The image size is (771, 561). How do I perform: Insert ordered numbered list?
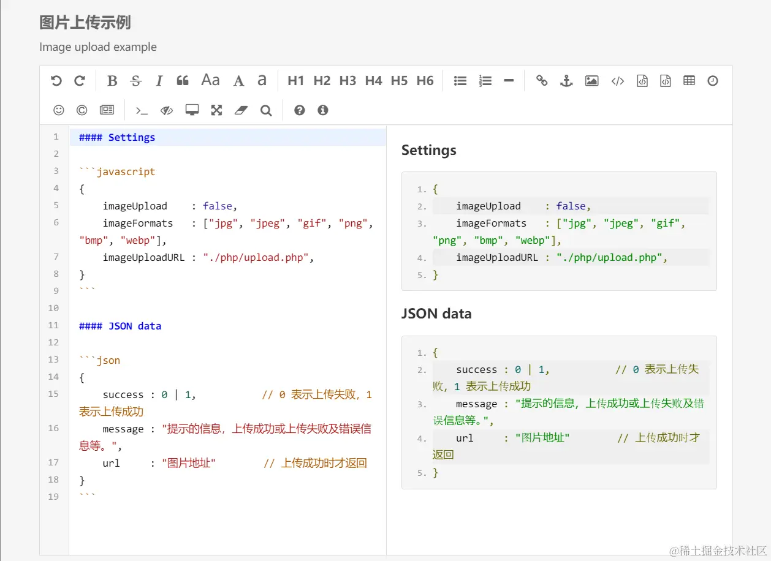485,81
